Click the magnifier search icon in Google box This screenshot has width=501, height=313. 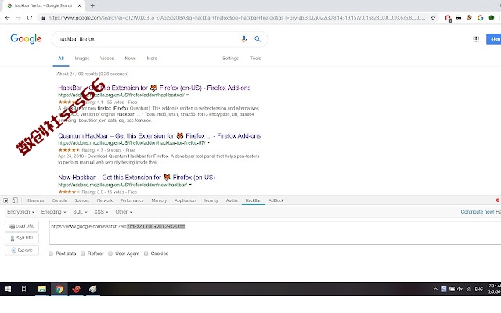click(258, 39)
